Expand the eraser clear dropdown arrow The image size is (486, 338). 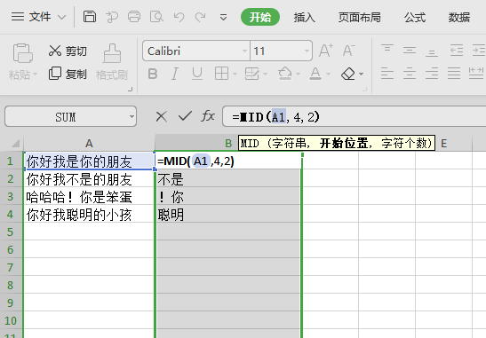coord(361,74)
